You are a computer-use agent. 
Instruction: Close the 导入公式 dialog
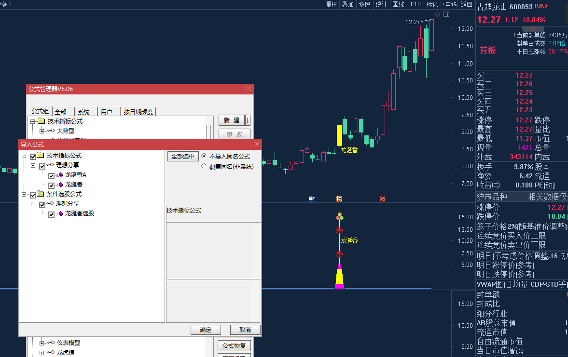257,144
